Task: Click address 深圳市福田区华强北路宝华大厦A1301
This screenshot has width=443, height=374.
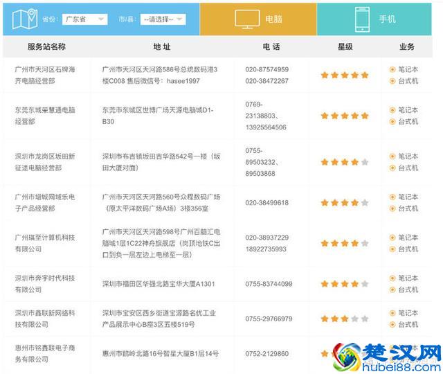Action: [159, 284]
